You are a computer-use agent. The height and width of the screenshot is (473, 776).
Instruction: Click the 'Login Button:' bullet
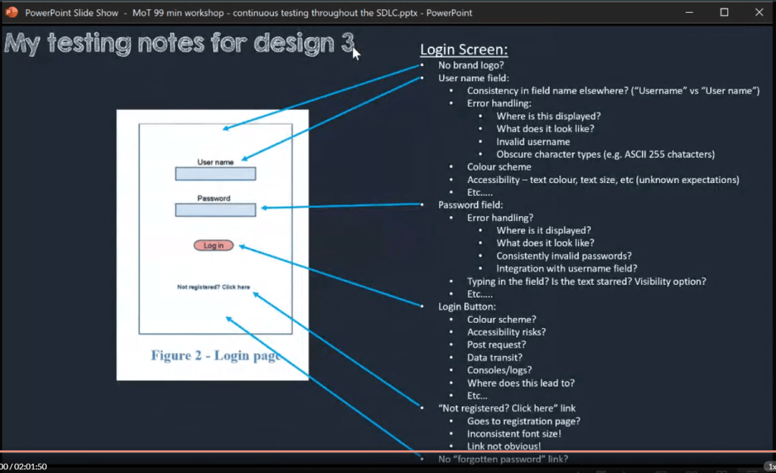467,307
